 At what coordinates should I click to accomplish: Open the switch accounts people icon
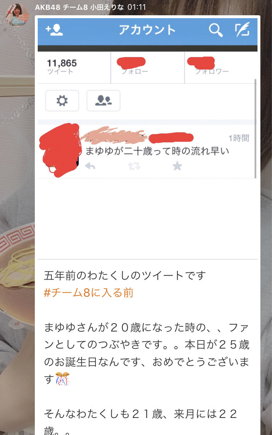point(103,101)
